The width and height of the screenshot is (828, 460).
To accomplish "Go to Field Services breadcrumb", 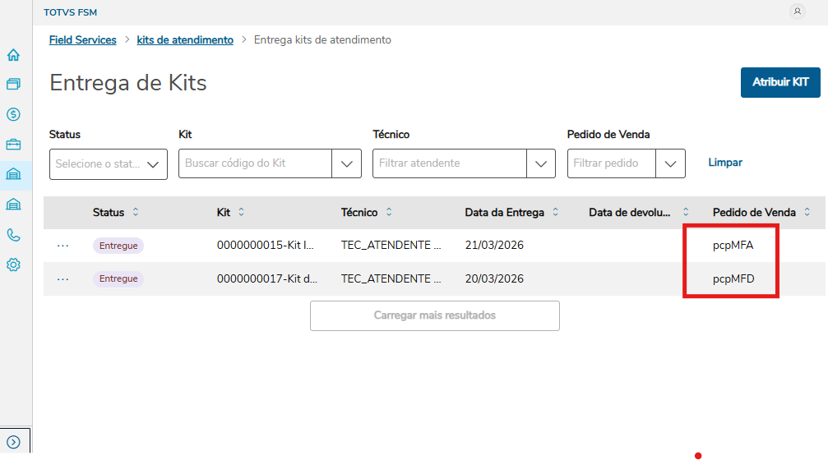I will pos(82,39).
